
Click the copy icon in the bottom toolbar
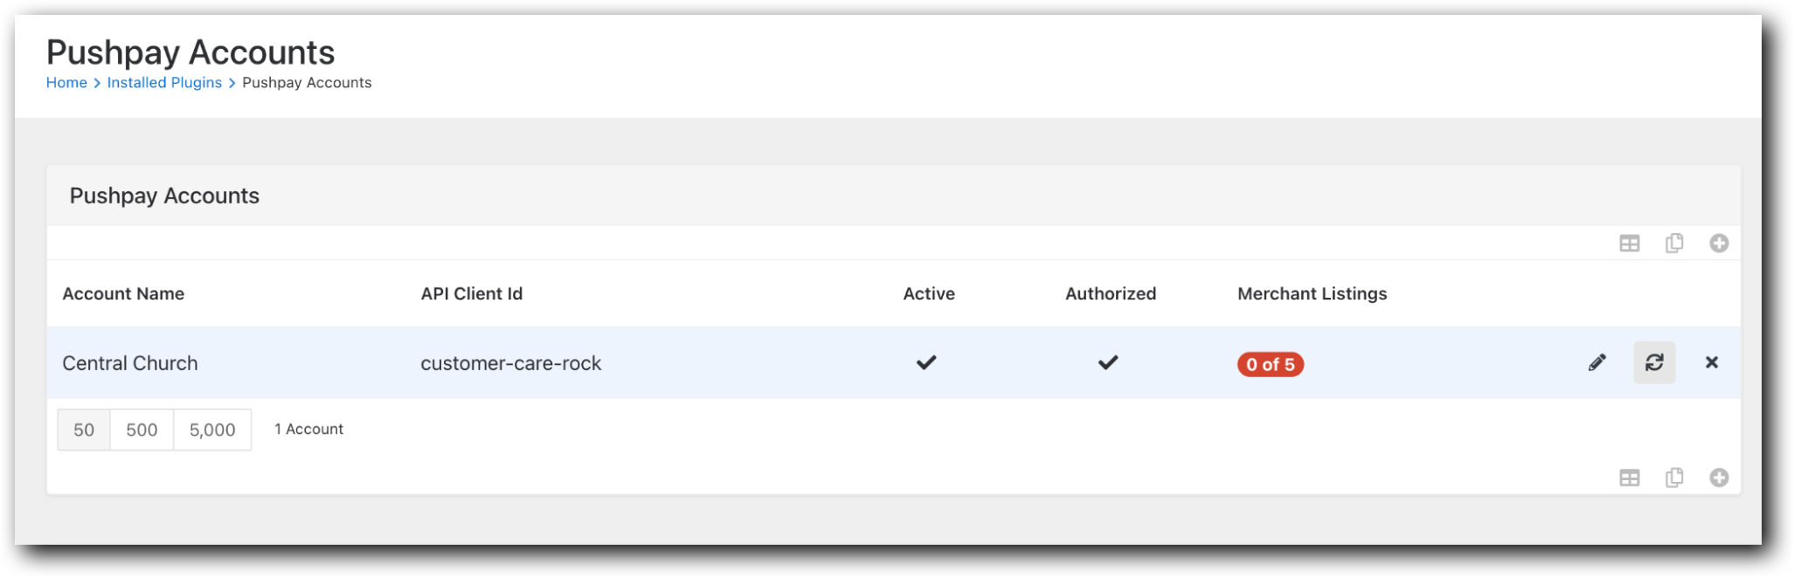click(1675, 478)
